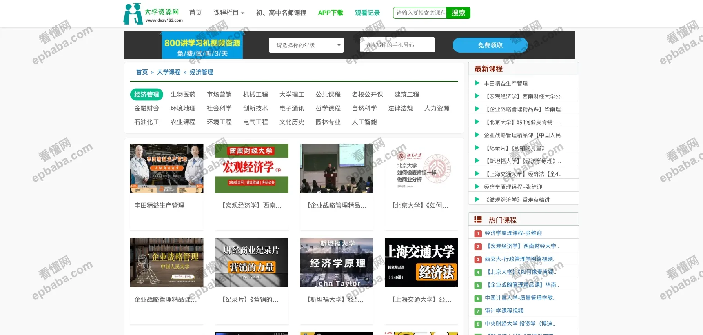
Task: Click the list icon beside 热门课程
Action: click(478, 220)
